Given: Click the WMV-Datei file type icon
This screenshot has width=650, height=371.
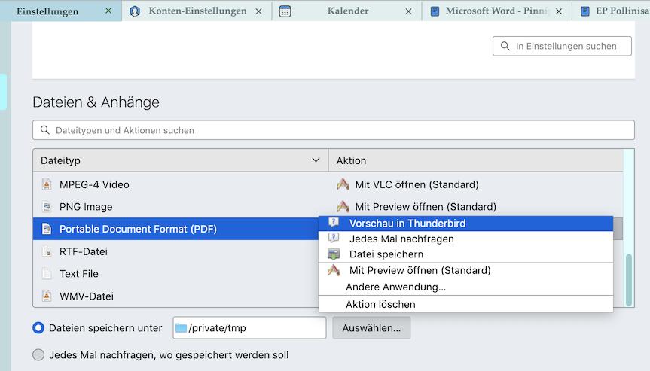Looking at the screenshot, I should coord(47,296).
